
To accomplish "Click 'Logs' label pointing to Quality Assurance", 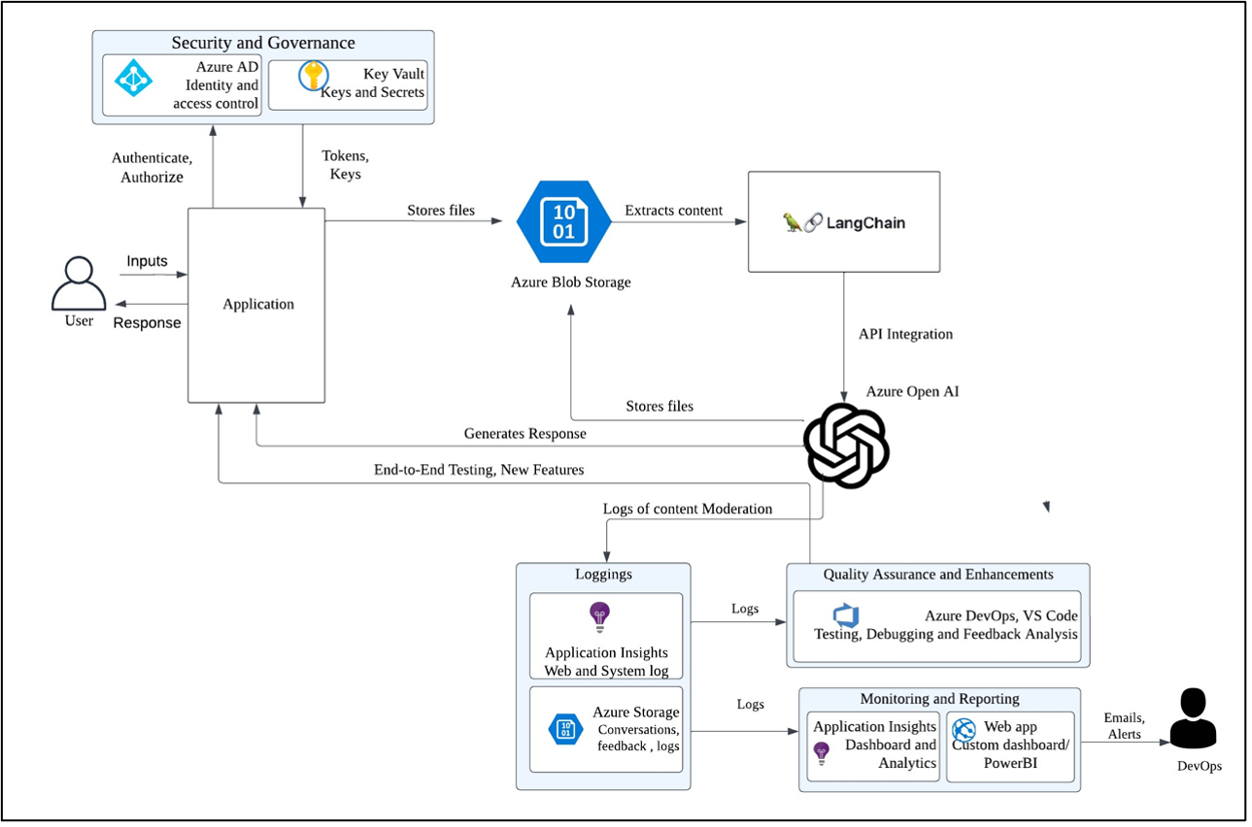I will pyautogui.click(x=745, y=609).
